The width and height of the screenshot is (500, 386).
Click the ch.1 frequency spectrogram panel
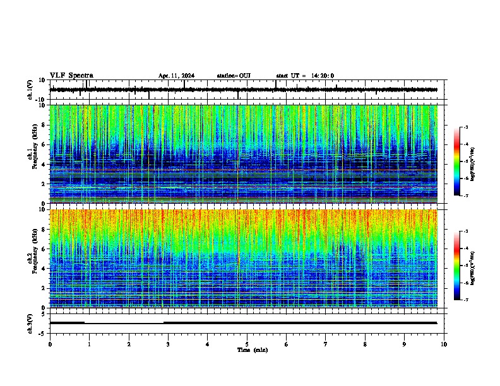click(x=244, y=154)
